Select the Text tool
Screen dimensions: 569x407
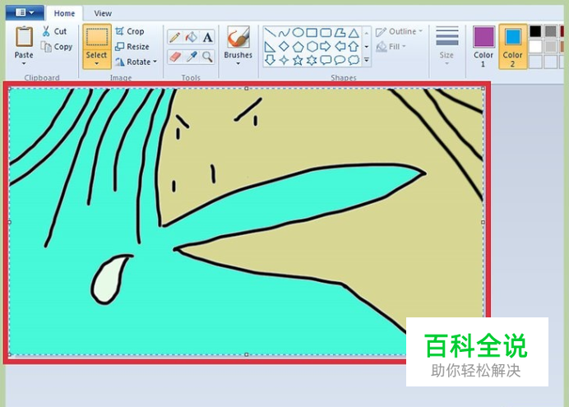click(x=207, y=37)
